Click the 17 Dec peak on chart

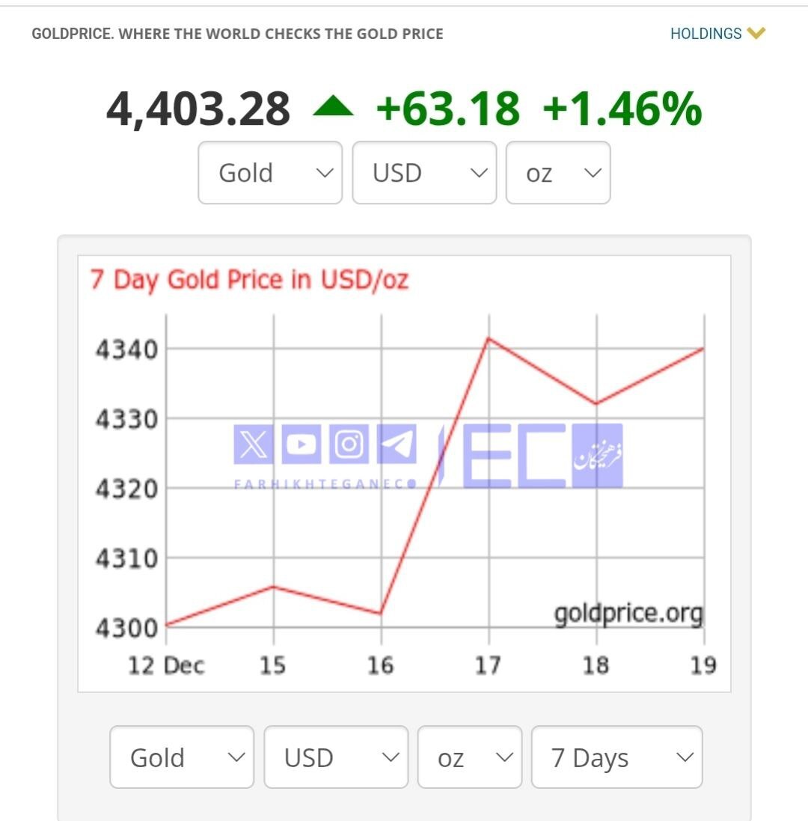489,338
